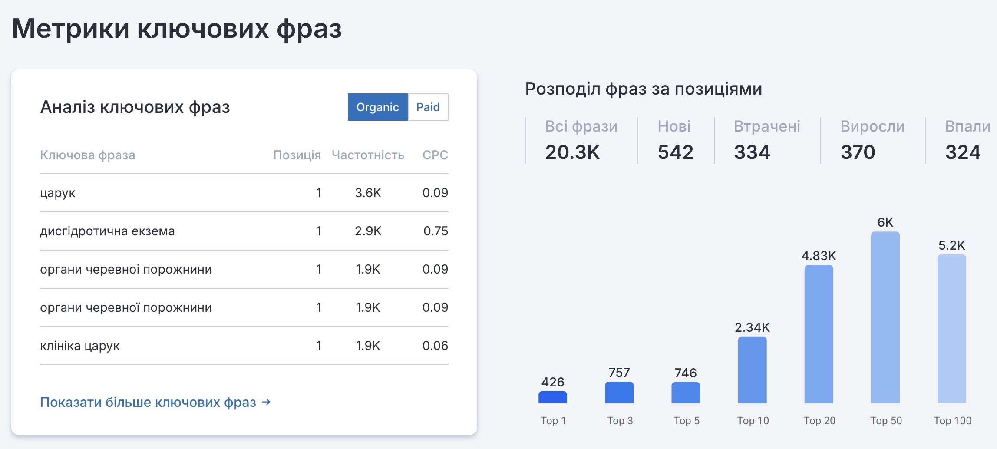Click the 'дисгідротична екзема' keyword
Screen dimensions: 997x449
pyautogui.click(x=107, y=231)
